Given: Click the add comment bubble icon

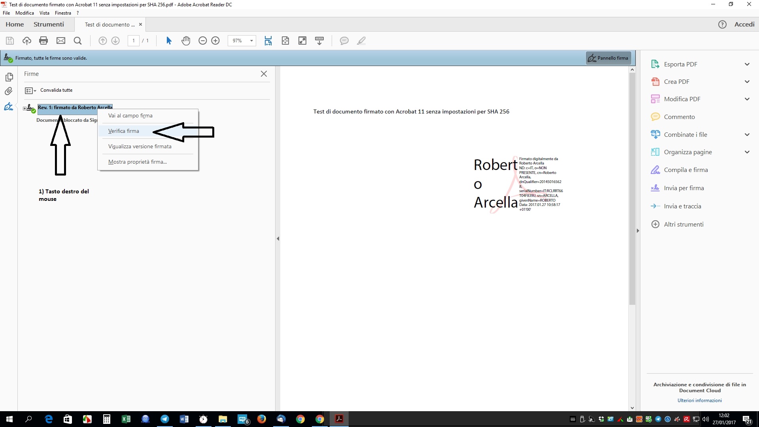Looking at the screenshot, I should pyautogui.click(x=344, y=41).
